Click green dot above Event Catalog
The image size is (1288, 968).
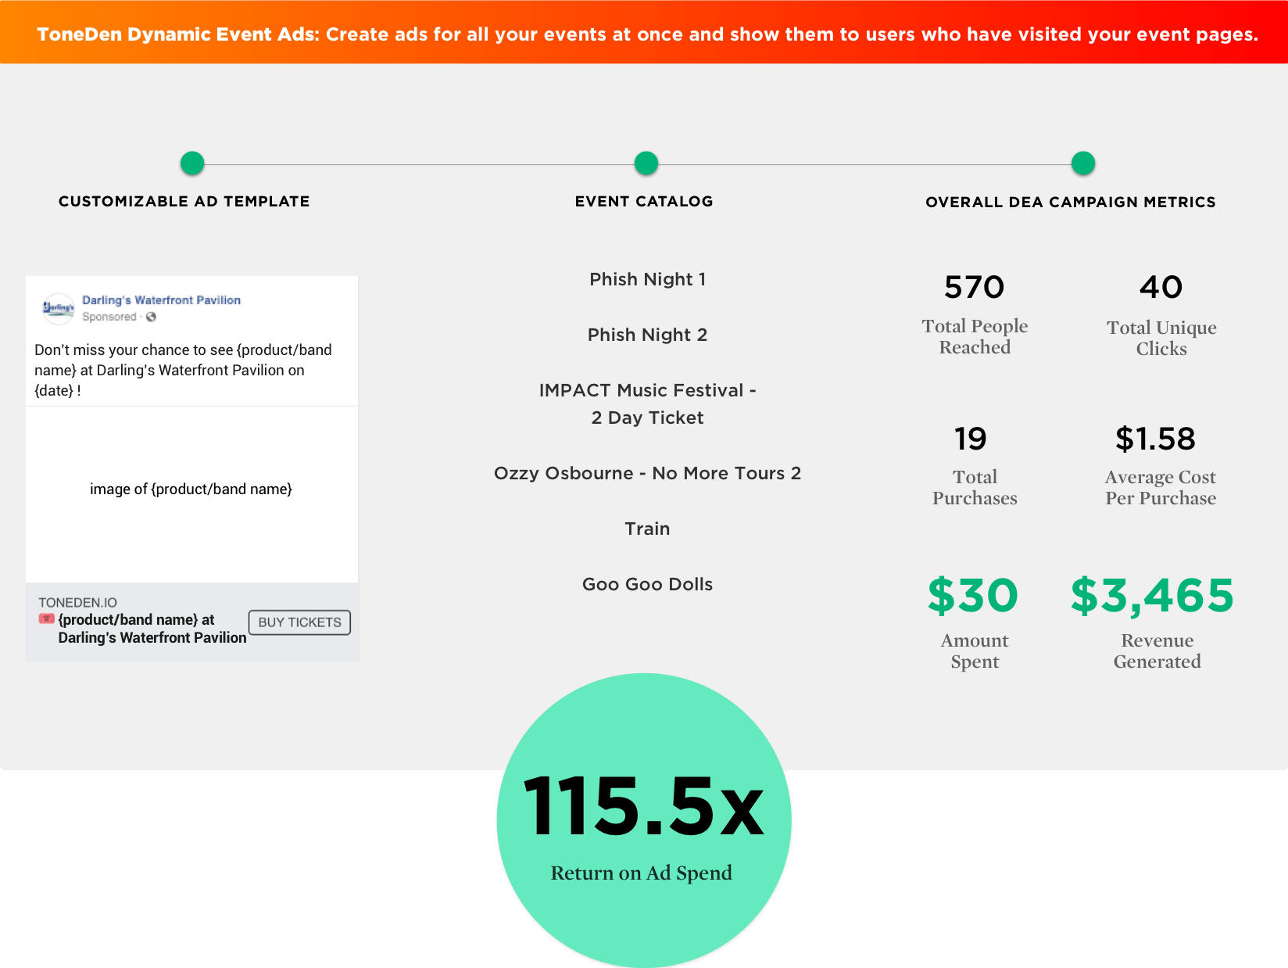point(646,163)
